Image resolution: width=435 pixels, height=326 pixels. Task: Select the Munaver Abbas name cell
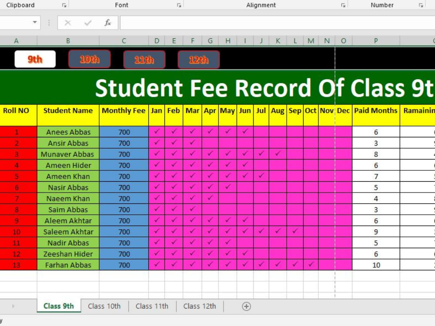(68, 154)
